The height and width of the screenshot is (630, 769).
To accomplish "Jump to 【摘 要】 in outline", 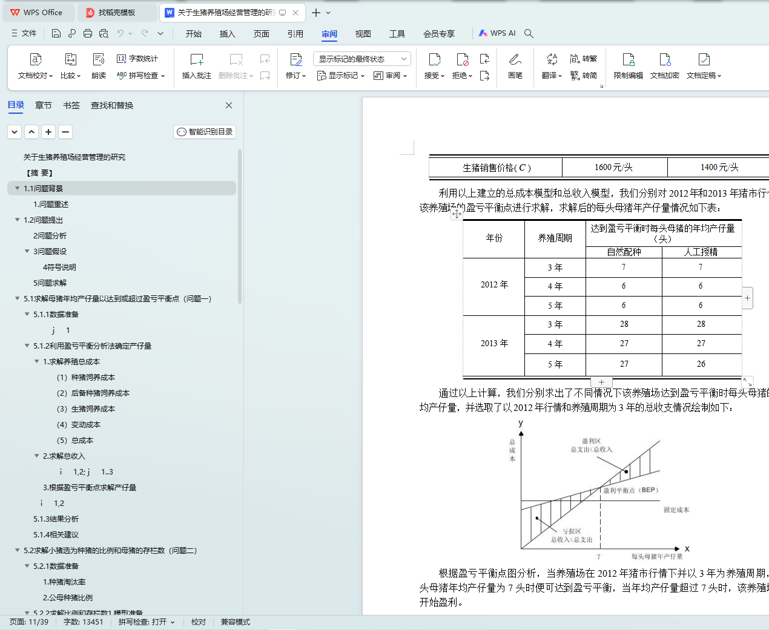I will pos(39,172).
